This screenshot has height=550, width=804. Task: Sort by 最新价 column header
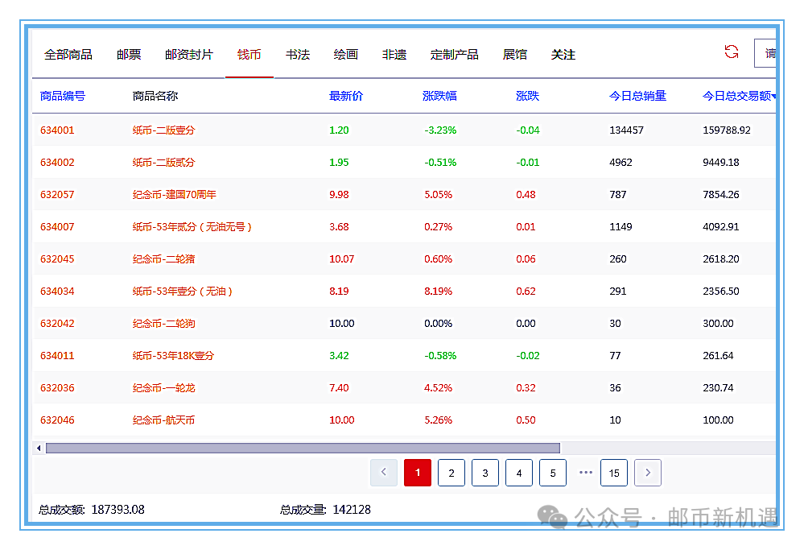(x=345, y=96)
